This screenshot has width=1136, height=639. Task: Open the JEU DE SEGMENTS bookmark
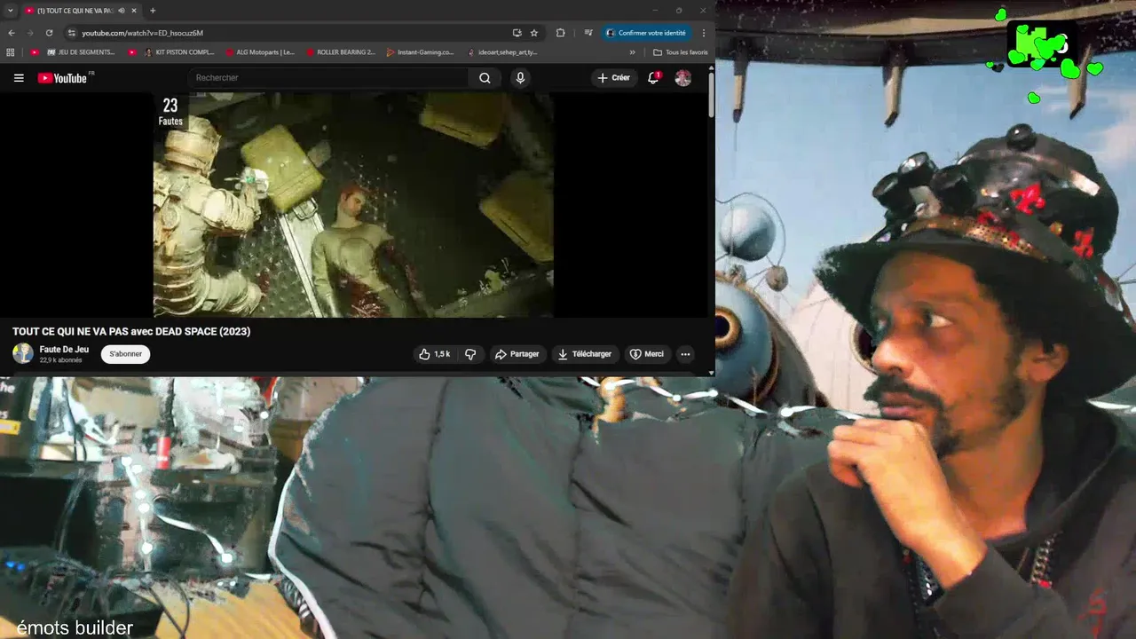pyautogui.click(x=81, y=52)
